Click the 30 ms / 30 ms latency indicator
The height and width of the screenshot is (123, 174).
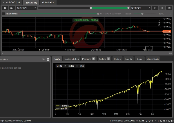click(166, 121)
